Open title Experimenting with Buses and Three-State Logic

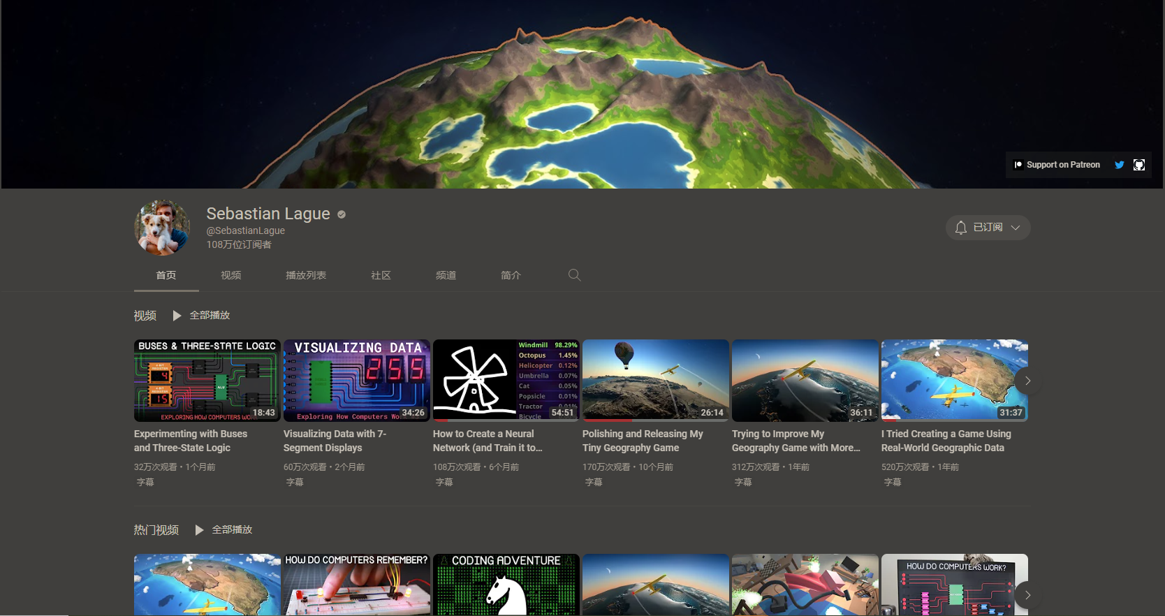pos(191,441)
